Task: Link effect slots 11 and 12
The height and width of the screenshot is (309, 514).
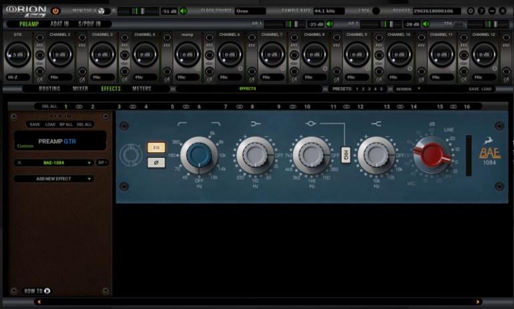Action: point(346,107)
